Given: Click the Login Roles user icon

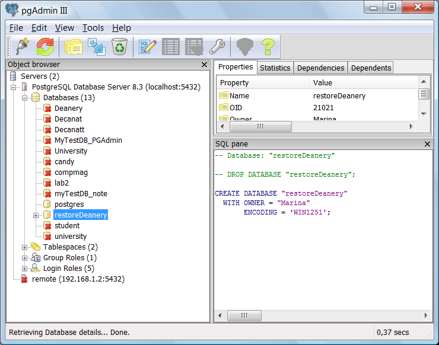Looking at the screenshot, I should coord(36,268).
